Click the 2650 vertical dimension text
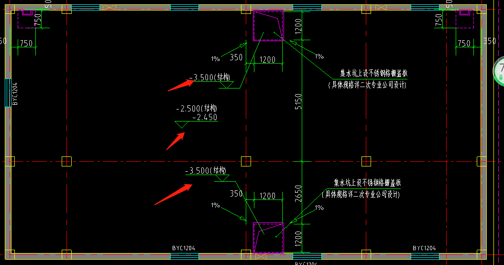The width and height of the screenshot is (504, 265). 298,193
